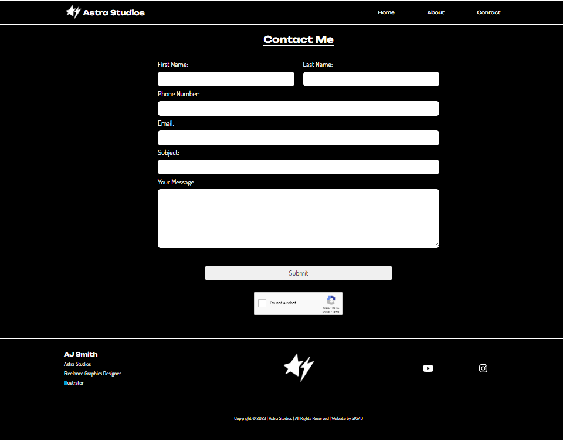Click the reCAPTCHA logo icon
563x440 pixels.
click(x=331, y=300)
